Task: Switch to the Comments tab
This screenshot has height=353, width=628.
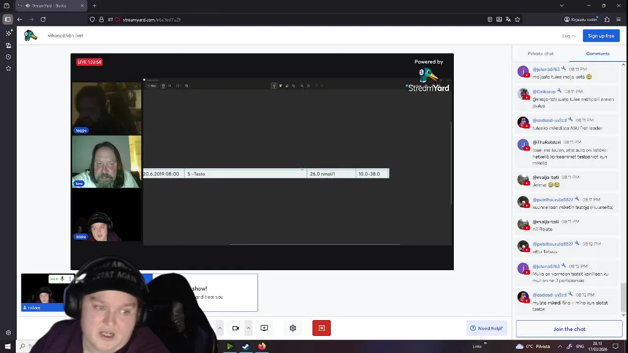Action: click(598, 53)
